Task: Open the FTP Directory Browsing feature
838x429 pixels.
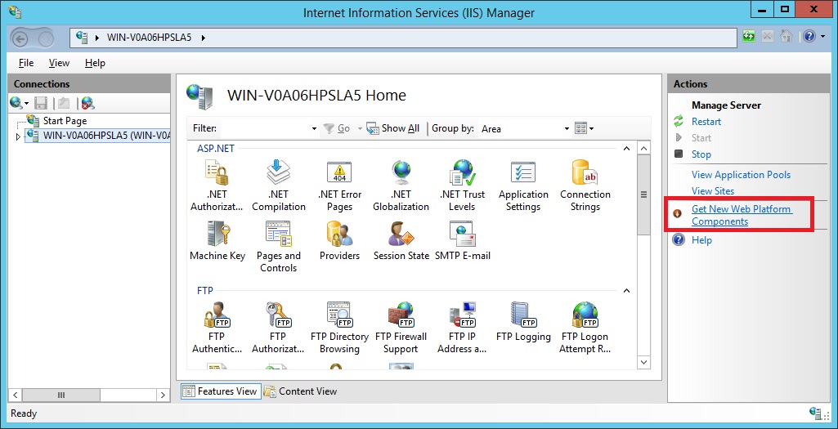Action: 339,328
